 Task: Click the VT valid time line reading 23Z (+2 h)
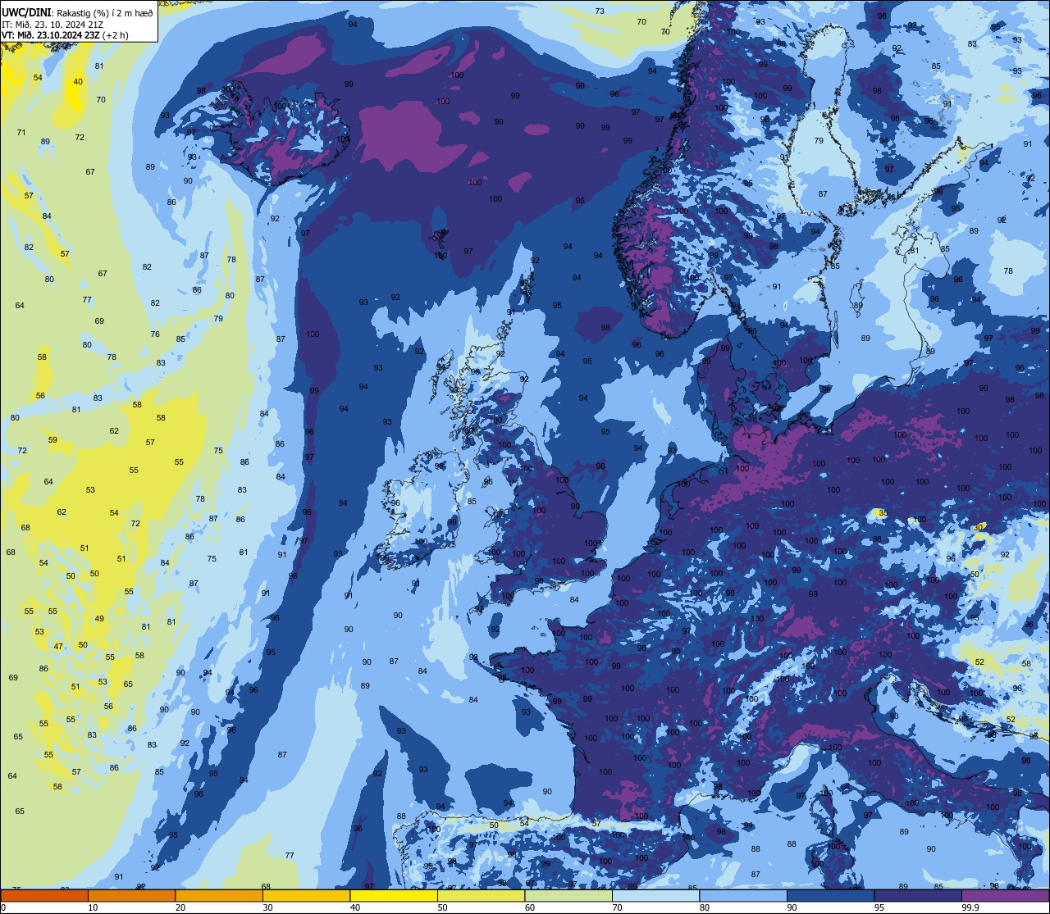click(x=64, y=35)
